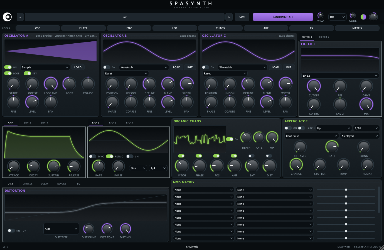Click Arpeggiator CHANCE knob

coord(296,164)
